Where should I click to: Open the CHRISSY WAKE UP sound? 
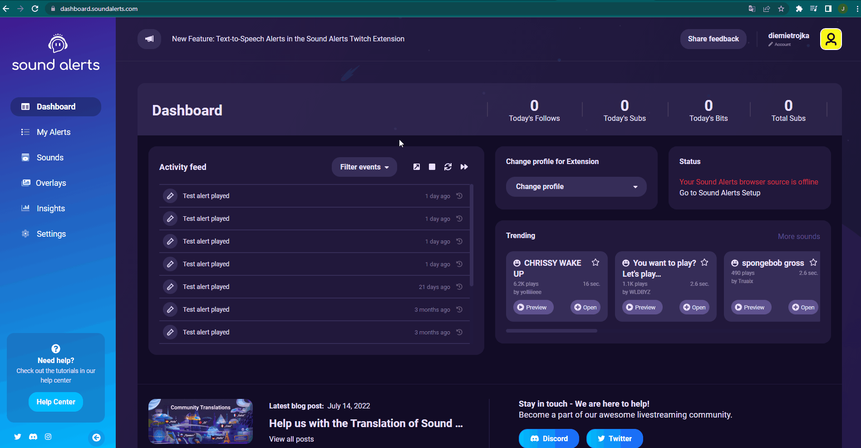[x=585, y=307]
